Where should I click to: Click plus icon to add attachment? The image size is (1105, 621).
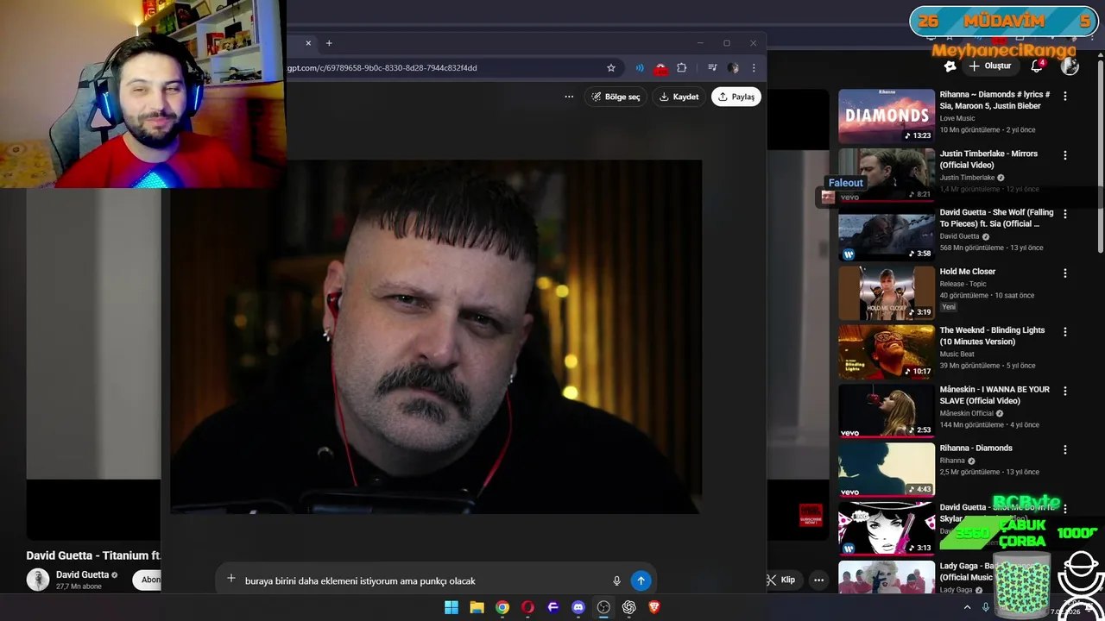(x=230, y=580)
